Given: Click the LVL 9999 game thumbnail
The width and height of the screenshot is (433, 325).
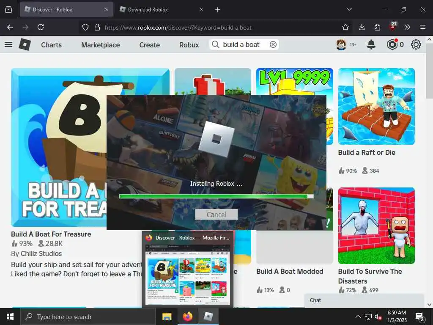Looking at the screenshot, I should click(x=295, y=82).
